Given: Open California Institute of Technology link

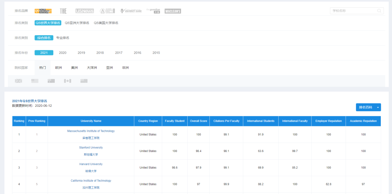Looking at the screenshot, I should pyautogui.click(x=91, y=181).
